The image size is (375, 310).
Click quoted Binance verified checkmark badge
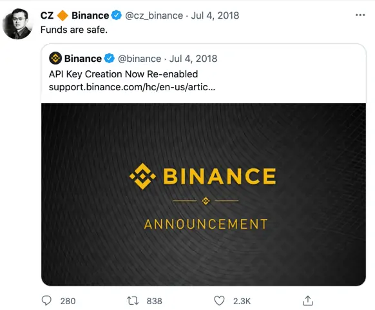110,59
